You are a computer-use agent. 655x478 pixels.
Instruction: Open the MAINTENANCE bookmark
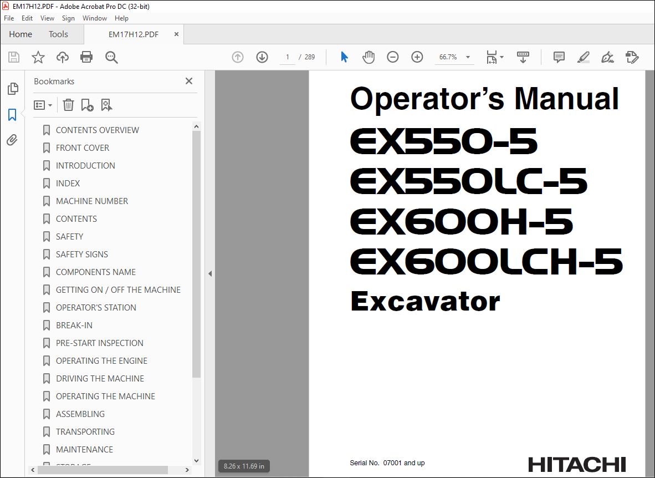84,449
